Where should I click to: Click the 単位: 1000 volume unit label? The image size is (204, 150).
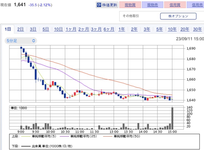pos(19,108)
